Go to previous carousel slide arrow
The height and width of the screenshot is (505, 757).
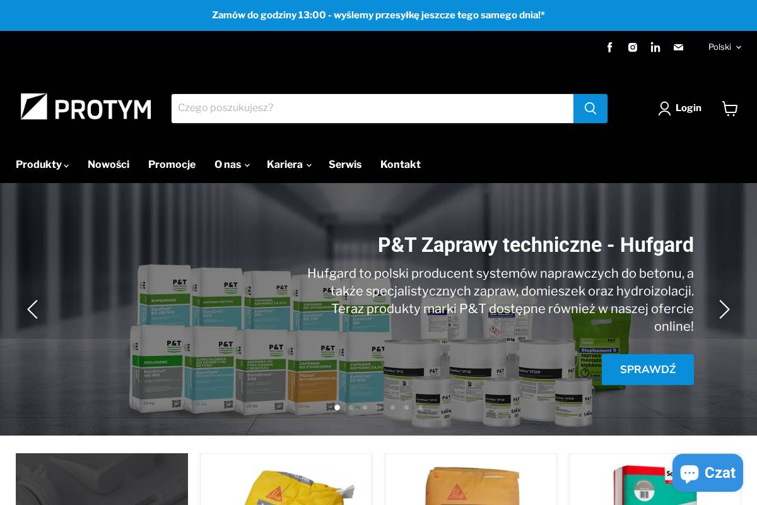(x=32, y=309)
